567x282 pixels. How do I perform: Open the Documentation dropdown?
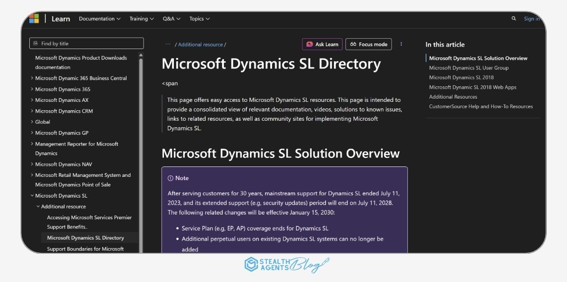tap(99, 18)
